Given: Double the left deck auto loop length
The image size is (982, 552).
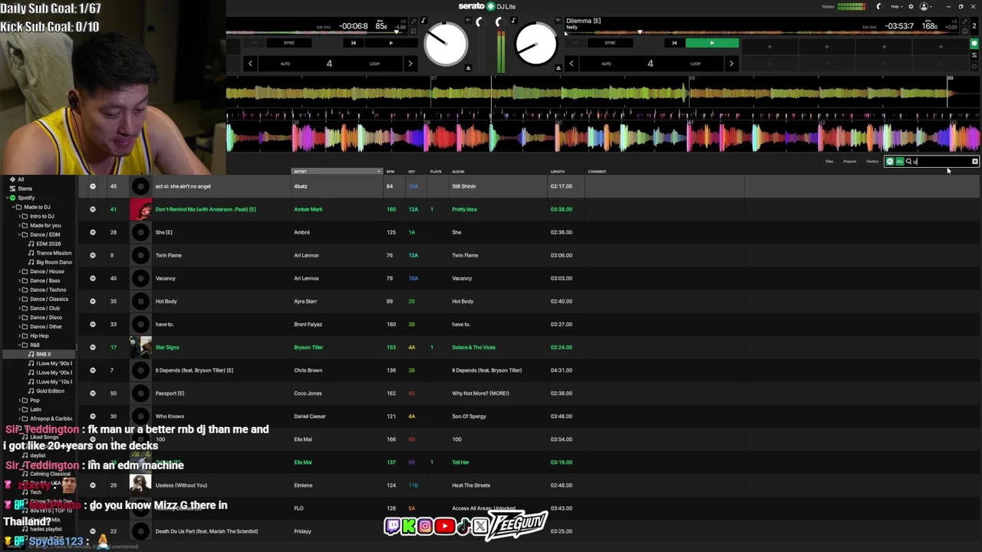Looking at the screenshot, I should [410, 64].
